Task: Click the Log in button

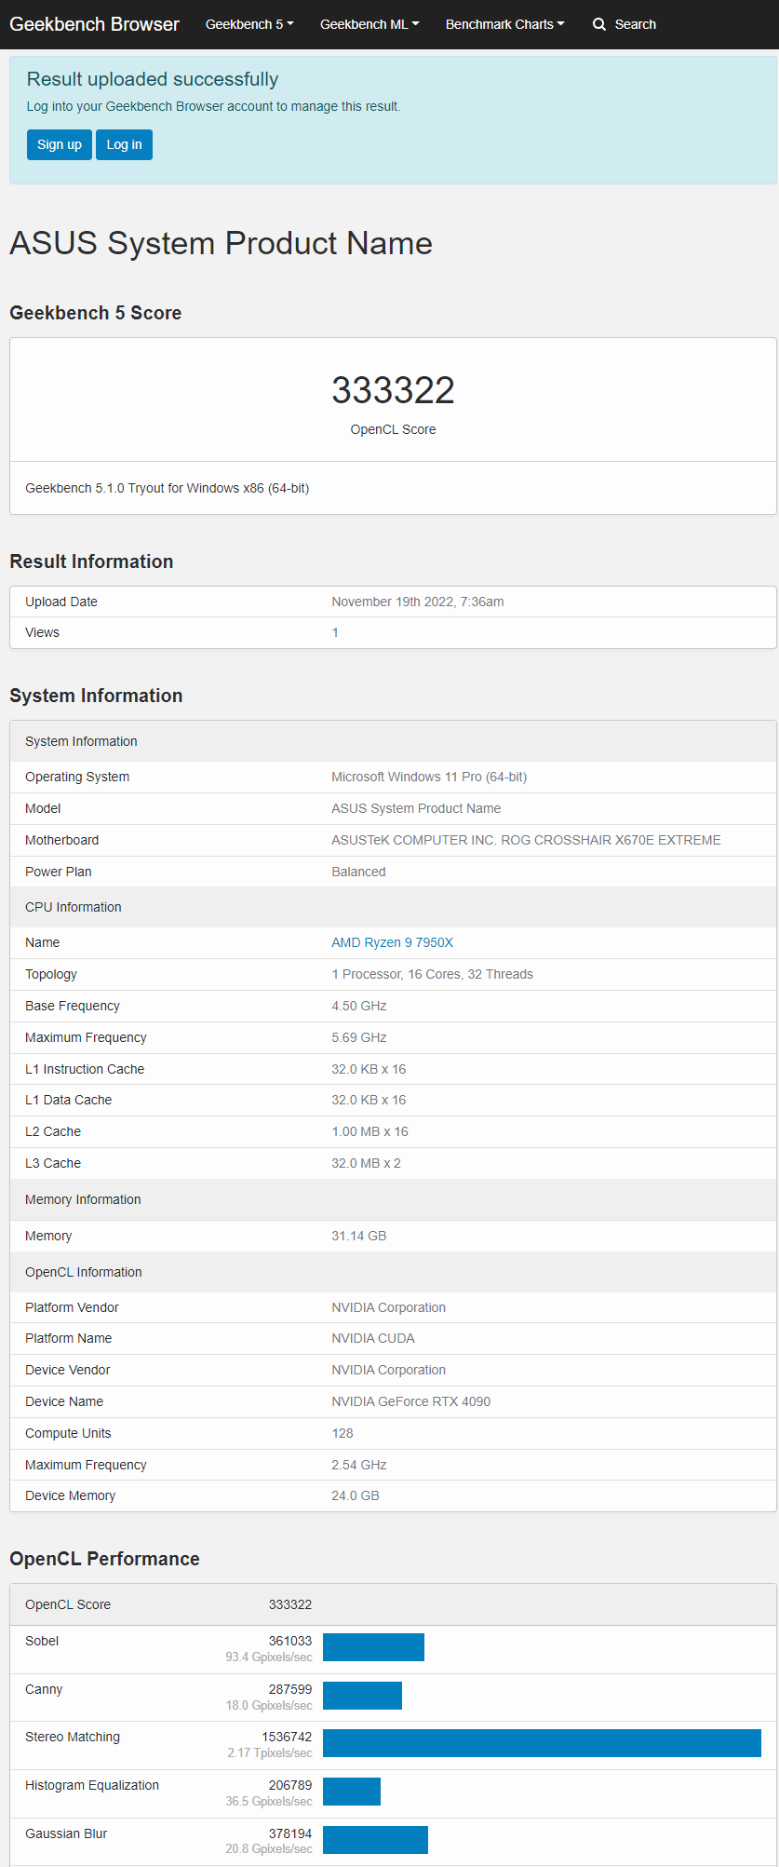Action: (x=124, y=144)
